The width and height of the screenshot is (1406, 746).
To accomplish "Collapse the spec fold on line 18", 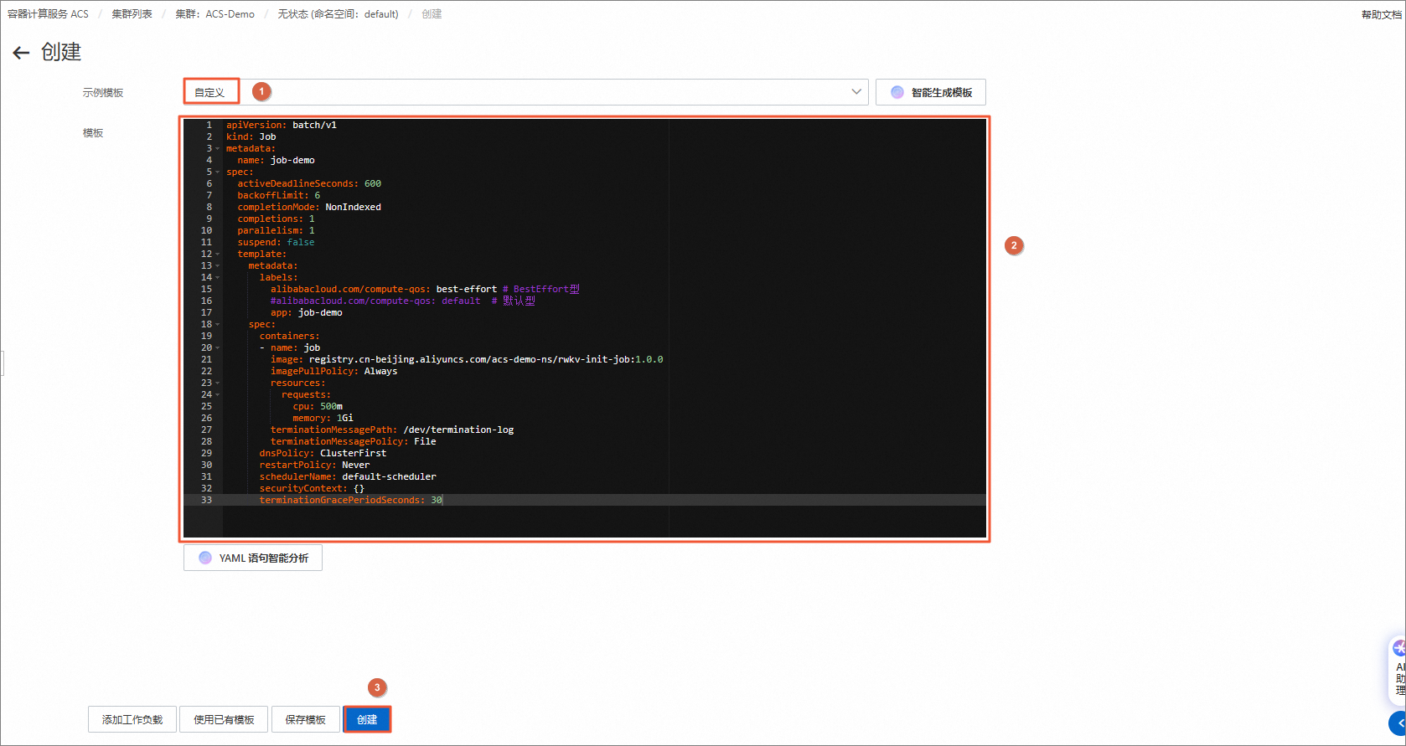I will (218, 325).
